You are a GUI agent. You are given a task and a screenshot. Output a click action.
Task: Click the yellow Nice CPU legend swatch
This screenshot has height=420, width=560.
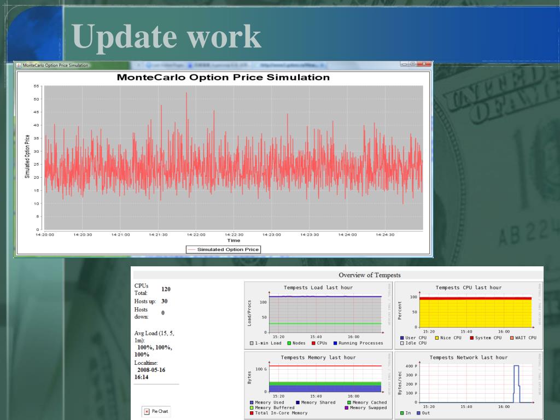(437, 338)
